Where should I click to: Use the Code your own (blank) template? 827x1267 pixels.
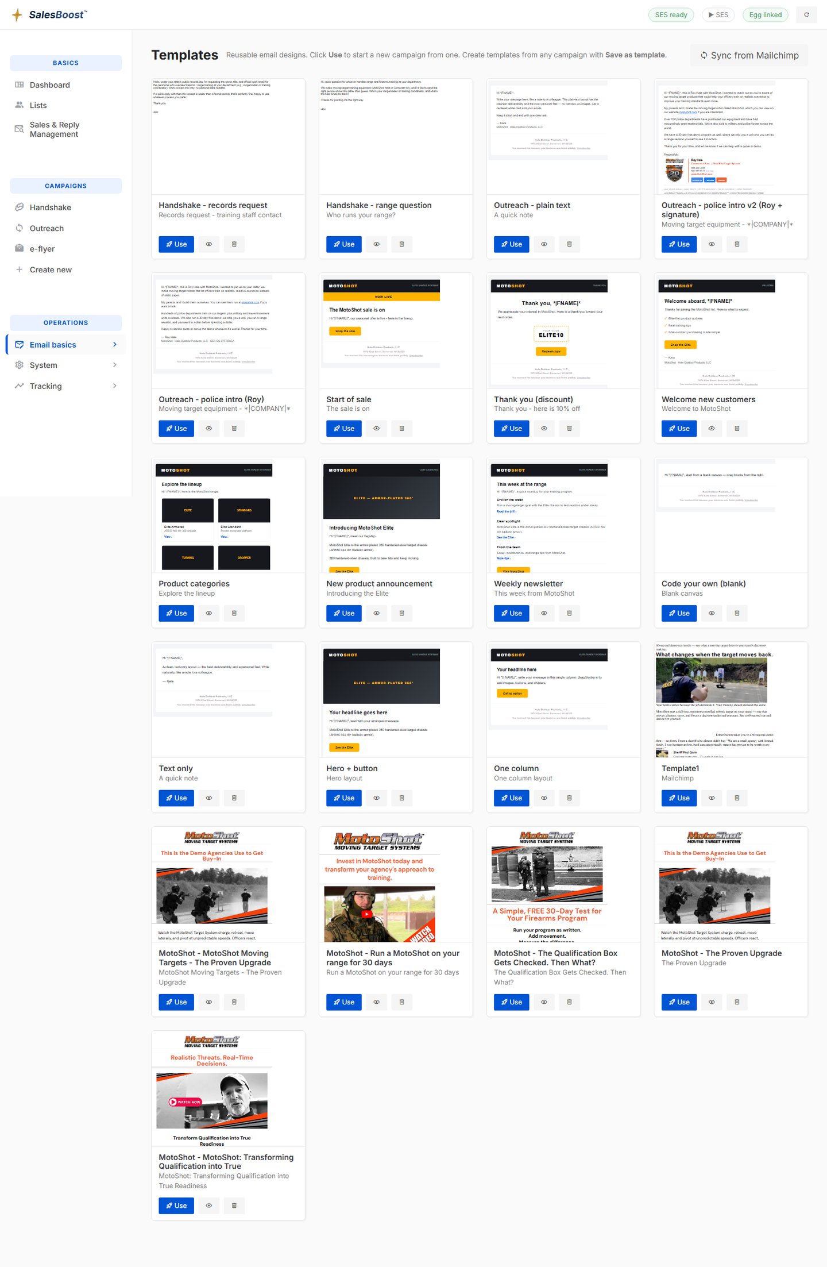[x=679, y=614]
